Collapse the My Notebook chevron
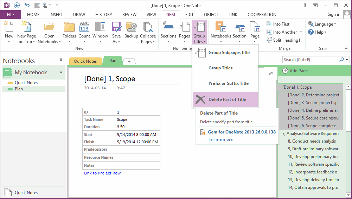 pos(61,73)
